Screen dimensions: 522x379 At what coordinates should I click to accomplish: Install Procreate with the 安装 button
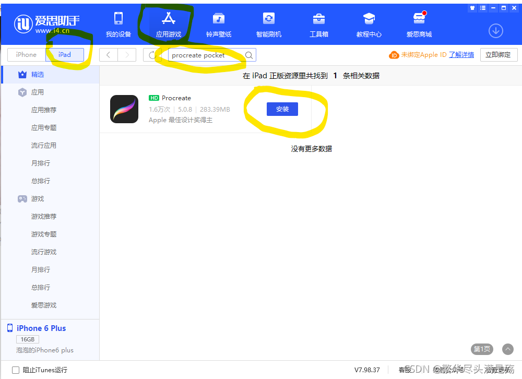coord(282,109)
